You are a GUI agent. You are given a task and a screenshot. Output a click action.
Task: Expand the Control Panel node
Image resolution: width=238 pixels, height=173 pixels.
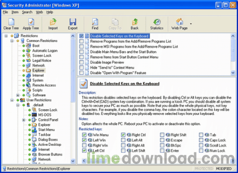point(24,120)
